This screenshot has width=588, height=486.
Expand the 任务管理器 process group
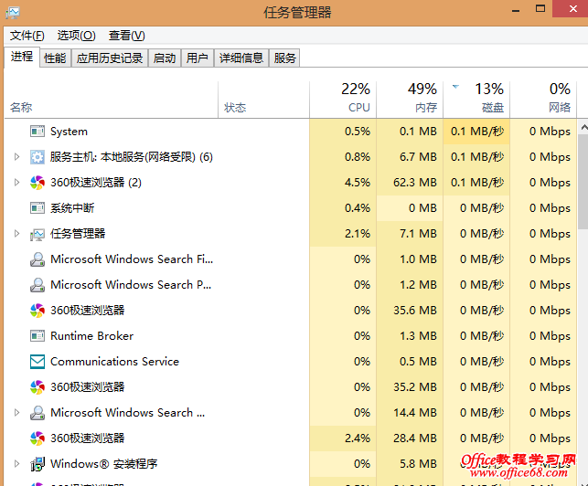pyautogui.click(x=16, y=234)
